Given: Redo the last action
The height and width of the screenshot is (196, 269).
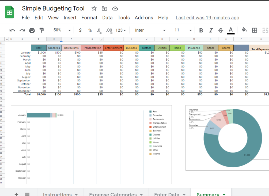Looking at the screenshot, I should click(x=22, y=30).
